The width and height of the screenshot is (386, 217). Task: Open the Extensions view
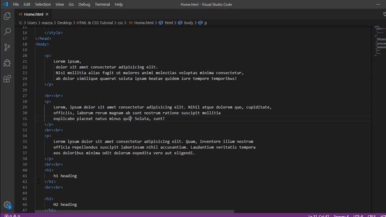(7, 79)
